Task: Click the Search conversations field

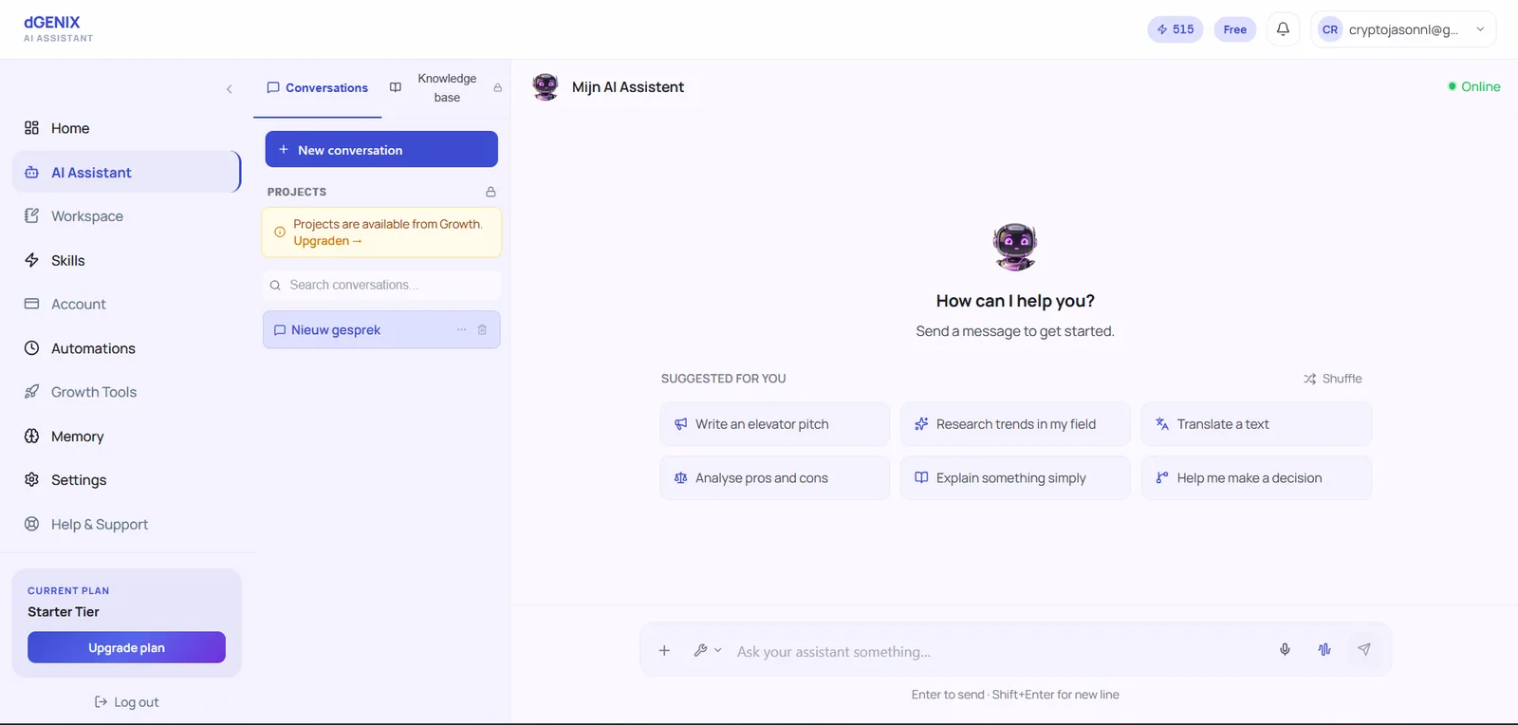Action: click(x=381, y=285)
